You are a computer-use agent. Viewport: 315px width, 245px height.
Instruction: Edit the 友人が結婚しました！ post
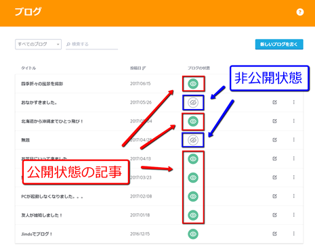(274, 215)
